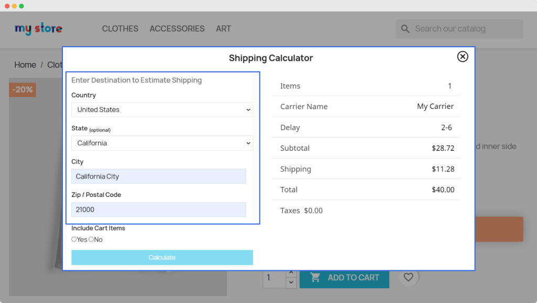Viewport: 537px width, 303px height.
Task: Go to the Art category
Action: click(x=223, y=29)
